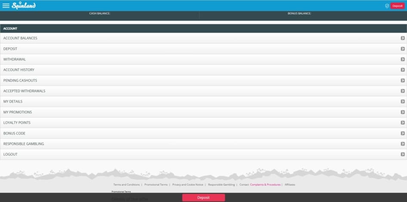Viewport: 407px width, 202px height.
Task: Open the hamburger menu icon
Action: click(x=6, y=6)
